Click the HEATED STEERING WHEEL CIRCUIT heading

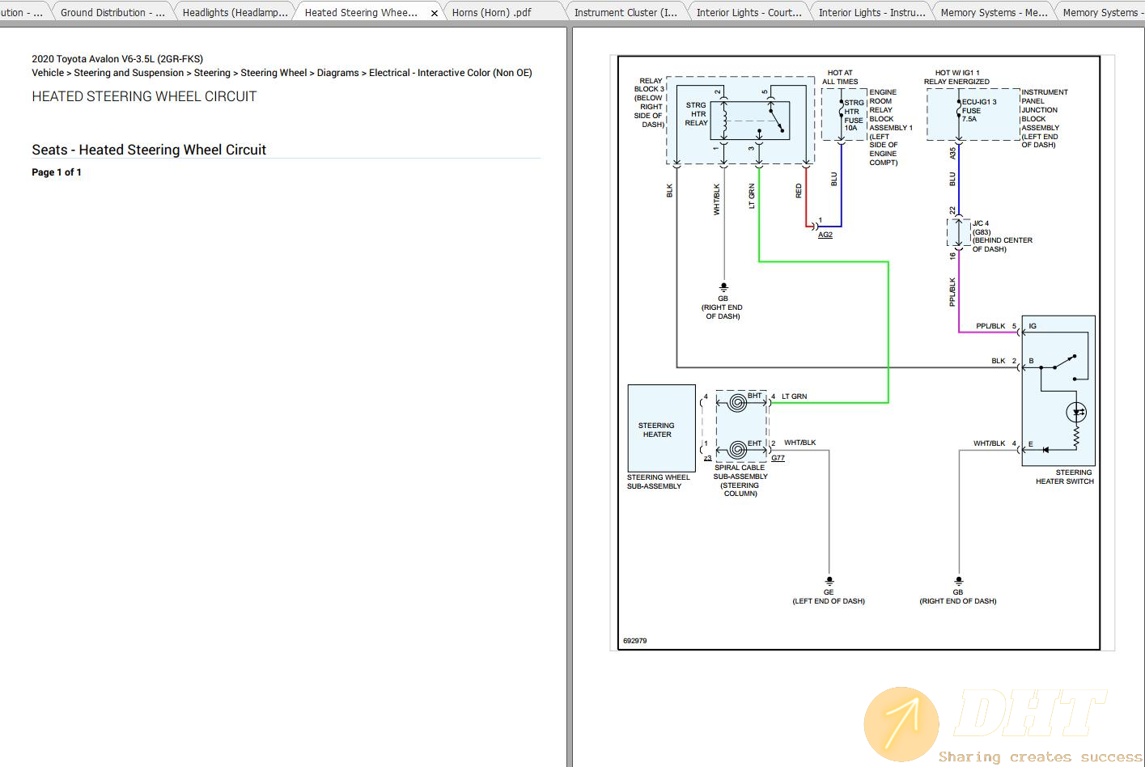coord(144,96)
